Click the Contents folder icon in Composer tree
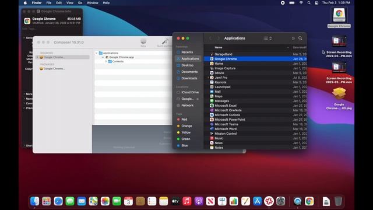Viewport: 373px width, 210px height. 110,61
